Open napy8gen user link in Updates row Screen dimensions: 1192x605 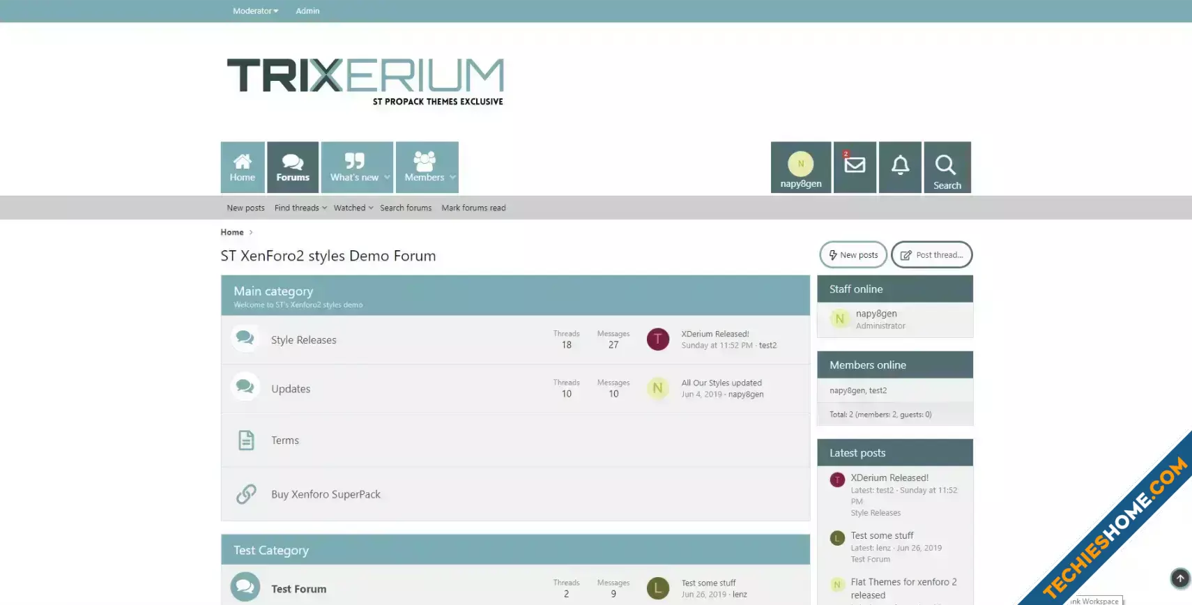(x=746, y=394)
